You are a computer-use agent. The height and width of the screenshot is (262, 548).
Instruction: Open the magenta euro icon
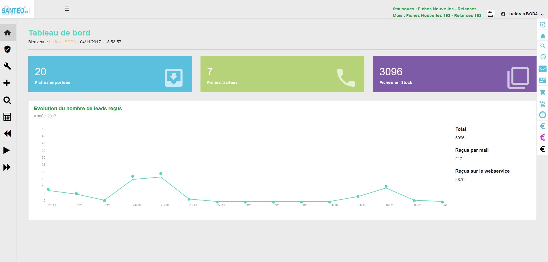pos(542,138)
